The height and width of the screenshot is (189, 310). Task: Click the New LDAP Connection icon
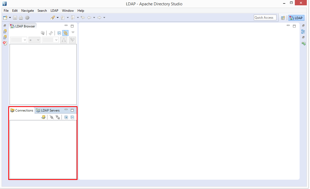pyautogui.click(x=43, y=117)
